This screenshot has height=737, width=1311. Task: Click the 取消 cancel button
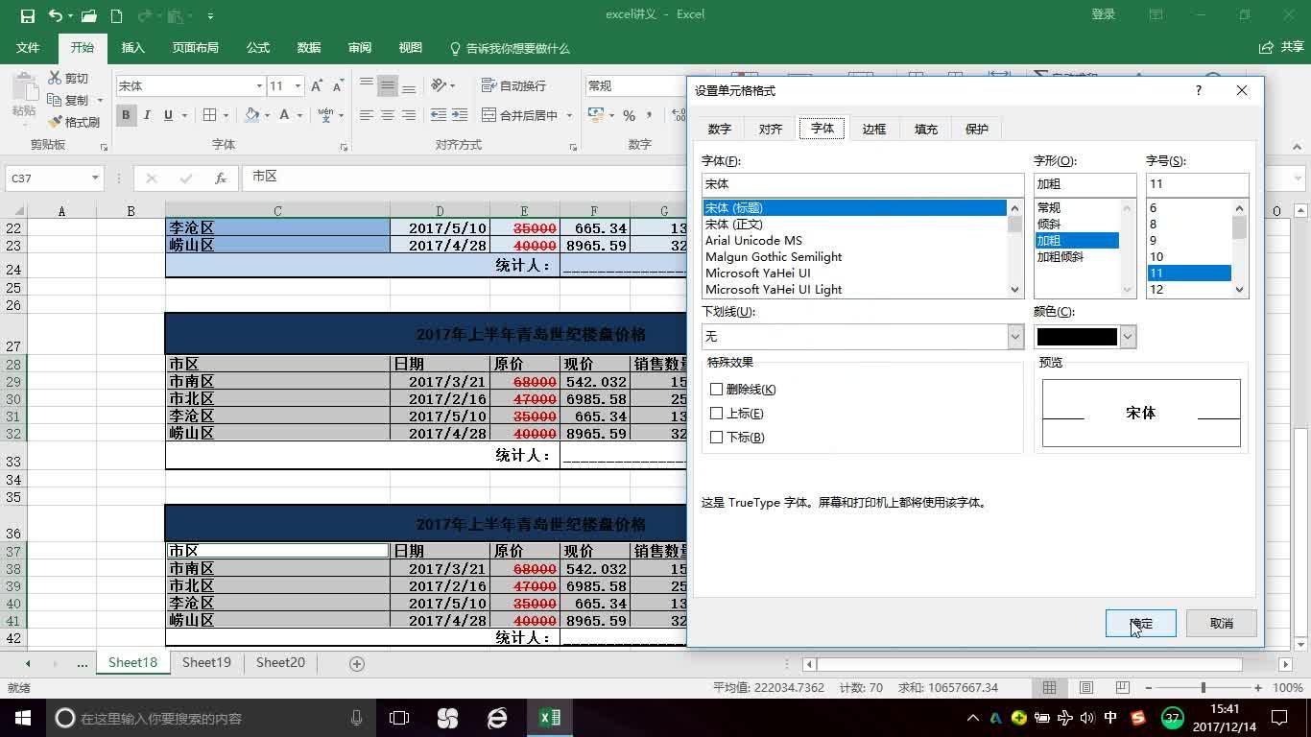1221,623
